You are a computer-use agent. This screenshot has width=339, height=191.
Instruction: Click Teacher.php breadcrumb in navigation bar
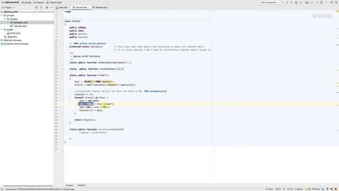click(55, 2)
